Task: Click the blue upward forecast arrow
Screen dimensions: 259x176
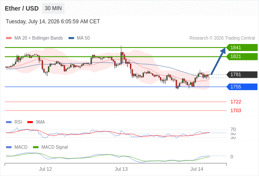Action: [218, 61]
